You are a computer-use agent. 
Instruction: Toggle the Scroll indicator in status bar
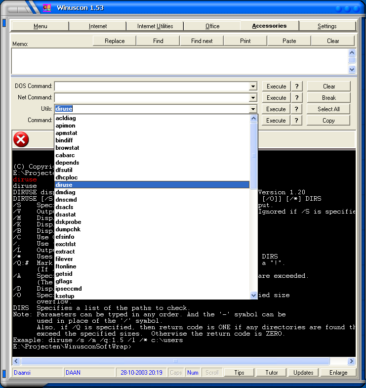[212, 372]
